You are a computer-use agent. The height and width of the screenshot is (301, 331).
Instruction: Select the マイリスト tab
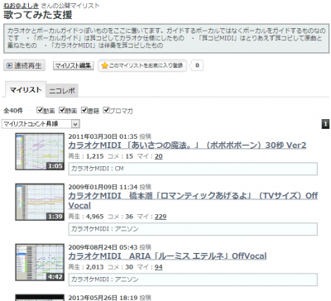[x=26, y=89]
